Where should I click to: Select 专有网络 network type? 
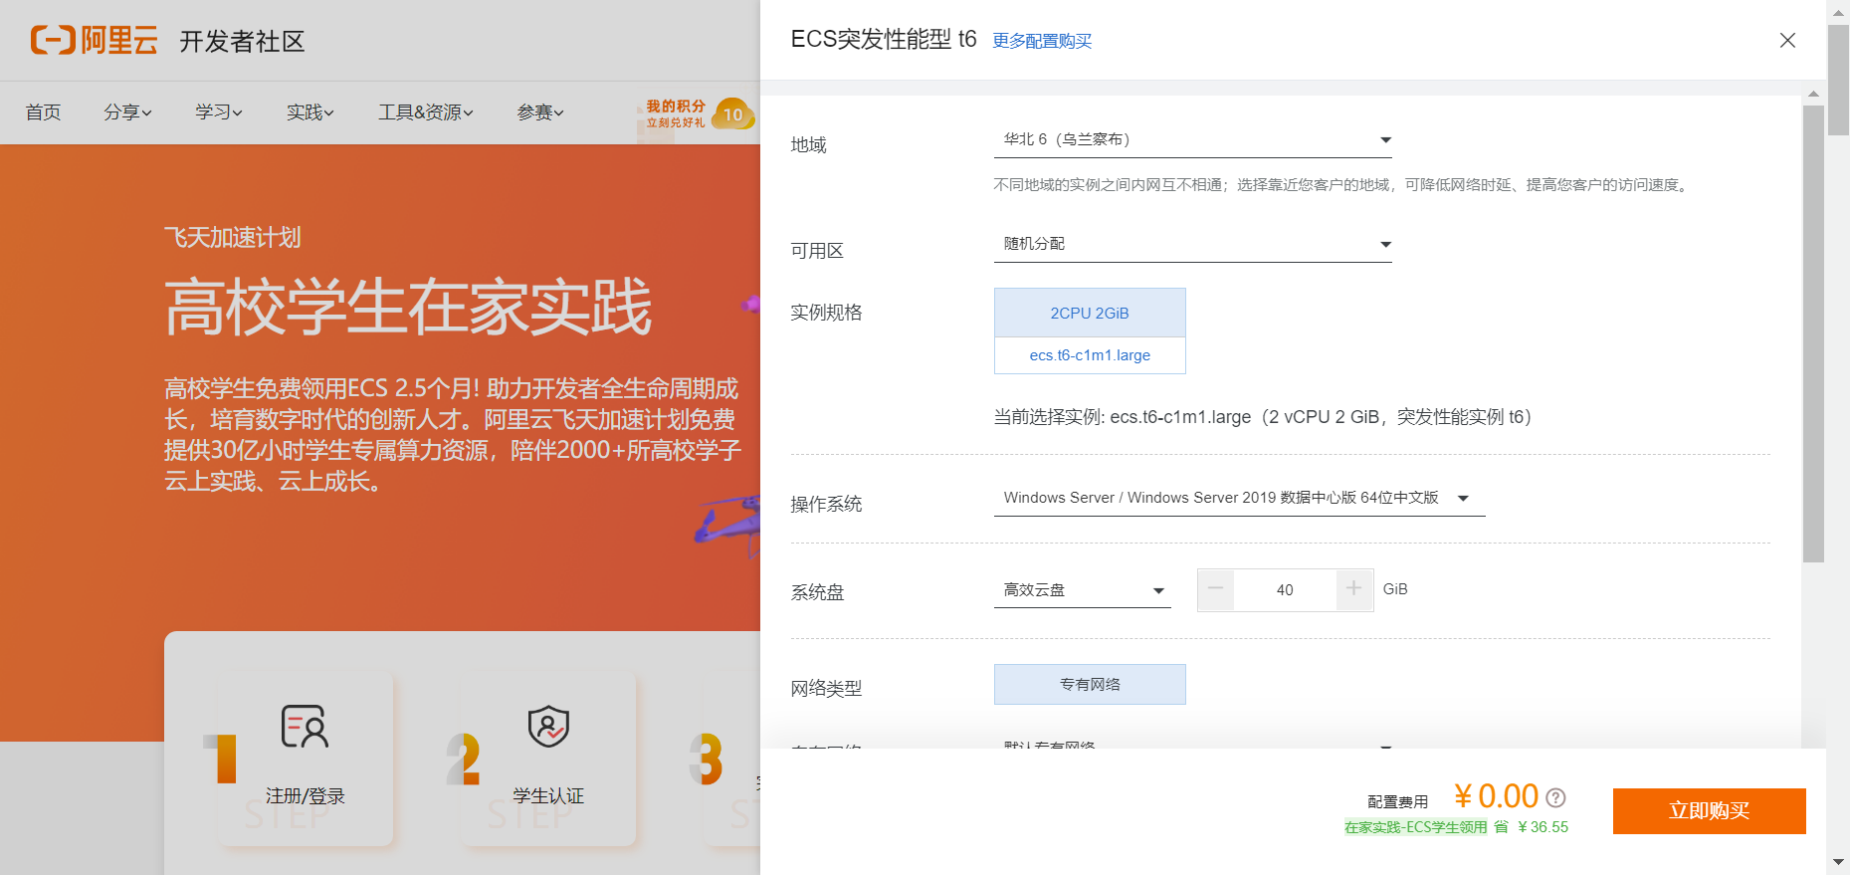pyautogui.click(x=1090, y=684)
